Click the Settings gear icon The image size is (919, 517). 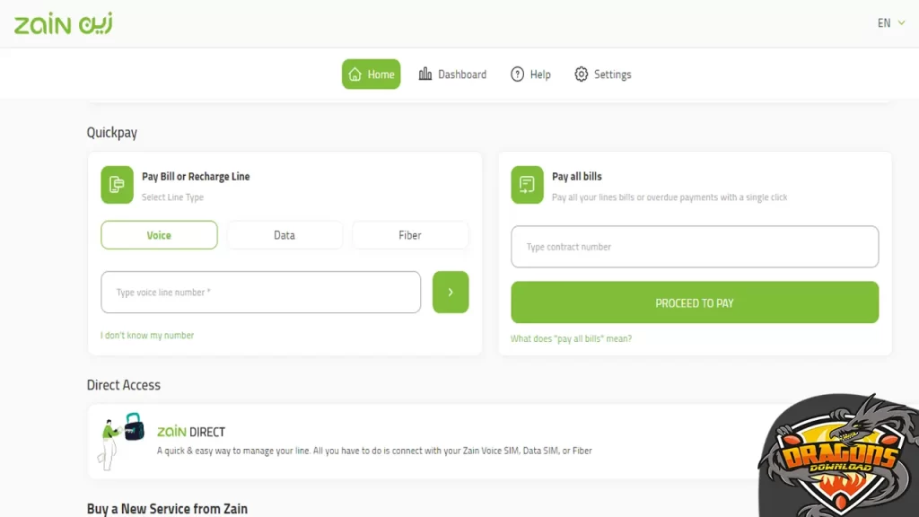[582, 74]
